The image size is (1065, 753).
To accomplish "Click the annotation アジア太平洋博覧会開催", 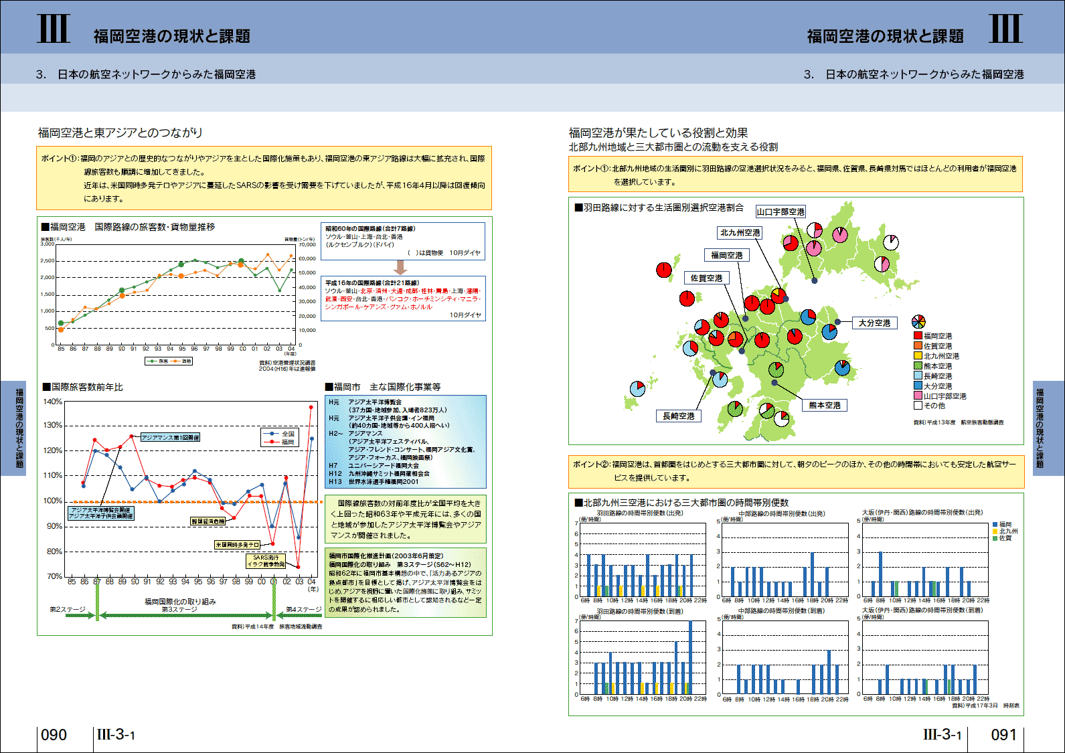I will coord(100,510).
